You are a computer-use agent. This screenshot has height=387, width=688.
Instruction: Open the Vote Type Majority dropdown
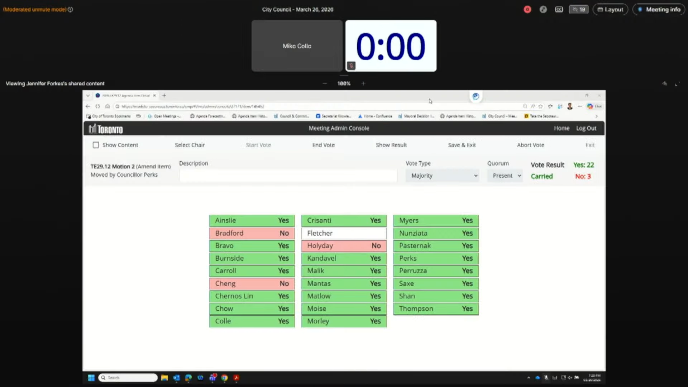click(x=443, y=176)
